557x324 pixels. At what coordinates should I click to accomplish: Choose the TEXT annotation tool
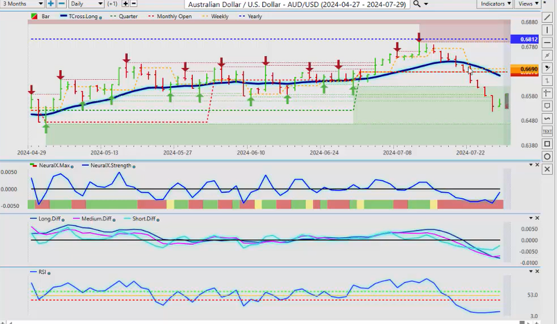point(547,131)
